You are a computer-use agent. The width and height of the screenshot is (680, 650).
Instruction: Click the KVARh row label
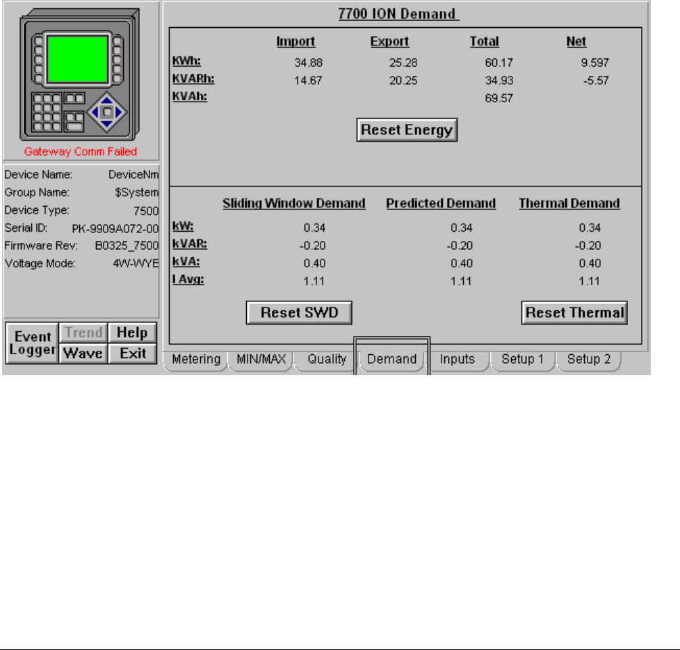pos(193,79)
